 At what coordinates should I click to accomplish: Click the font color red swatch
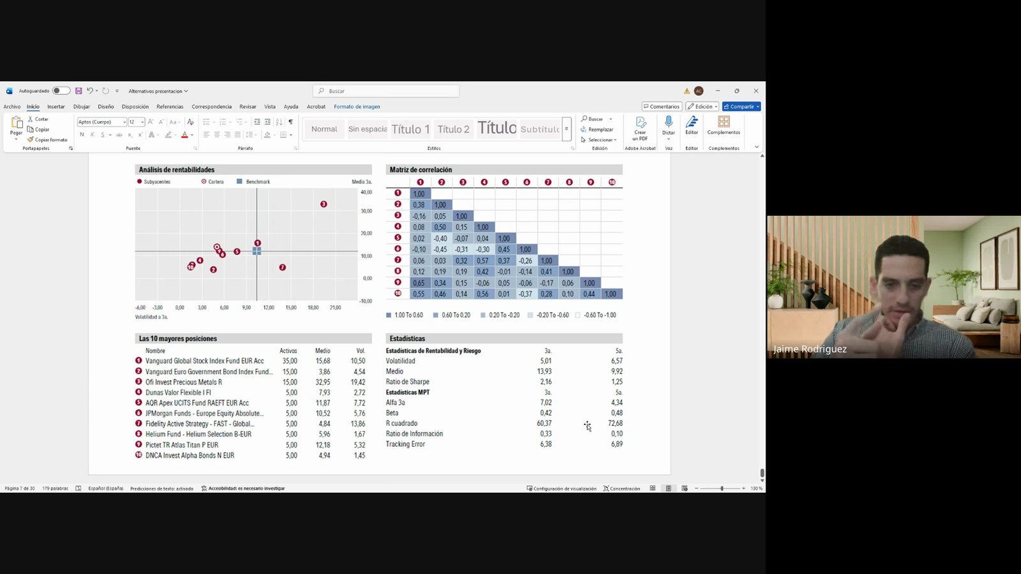pyautogui.click(x=184, y=135)
